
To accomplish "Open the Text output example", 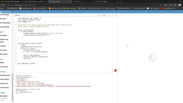I will pyautogui.click(x=3, y=35).
